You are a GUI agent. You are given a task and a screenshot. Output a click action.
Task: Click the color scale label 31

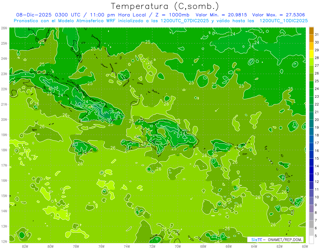[317, 34]
